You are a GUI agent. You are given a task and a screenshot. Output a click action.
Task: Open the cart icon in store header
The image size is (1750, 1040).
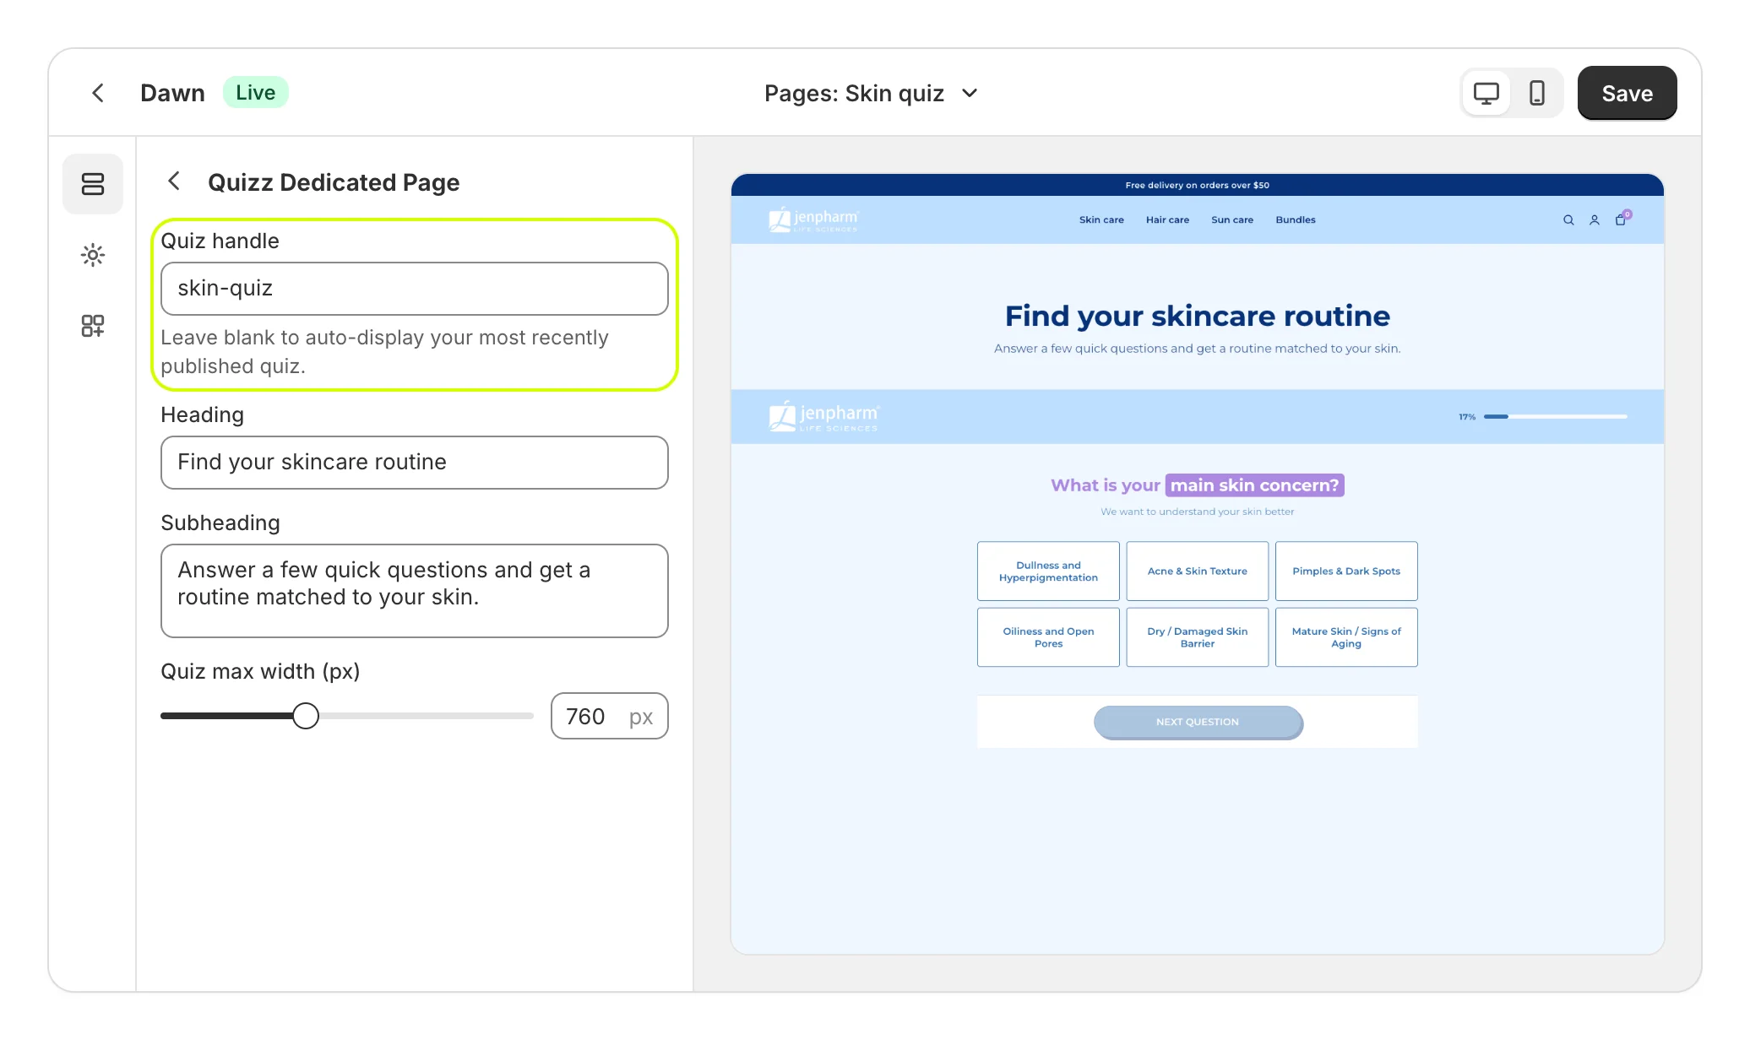1622,219
